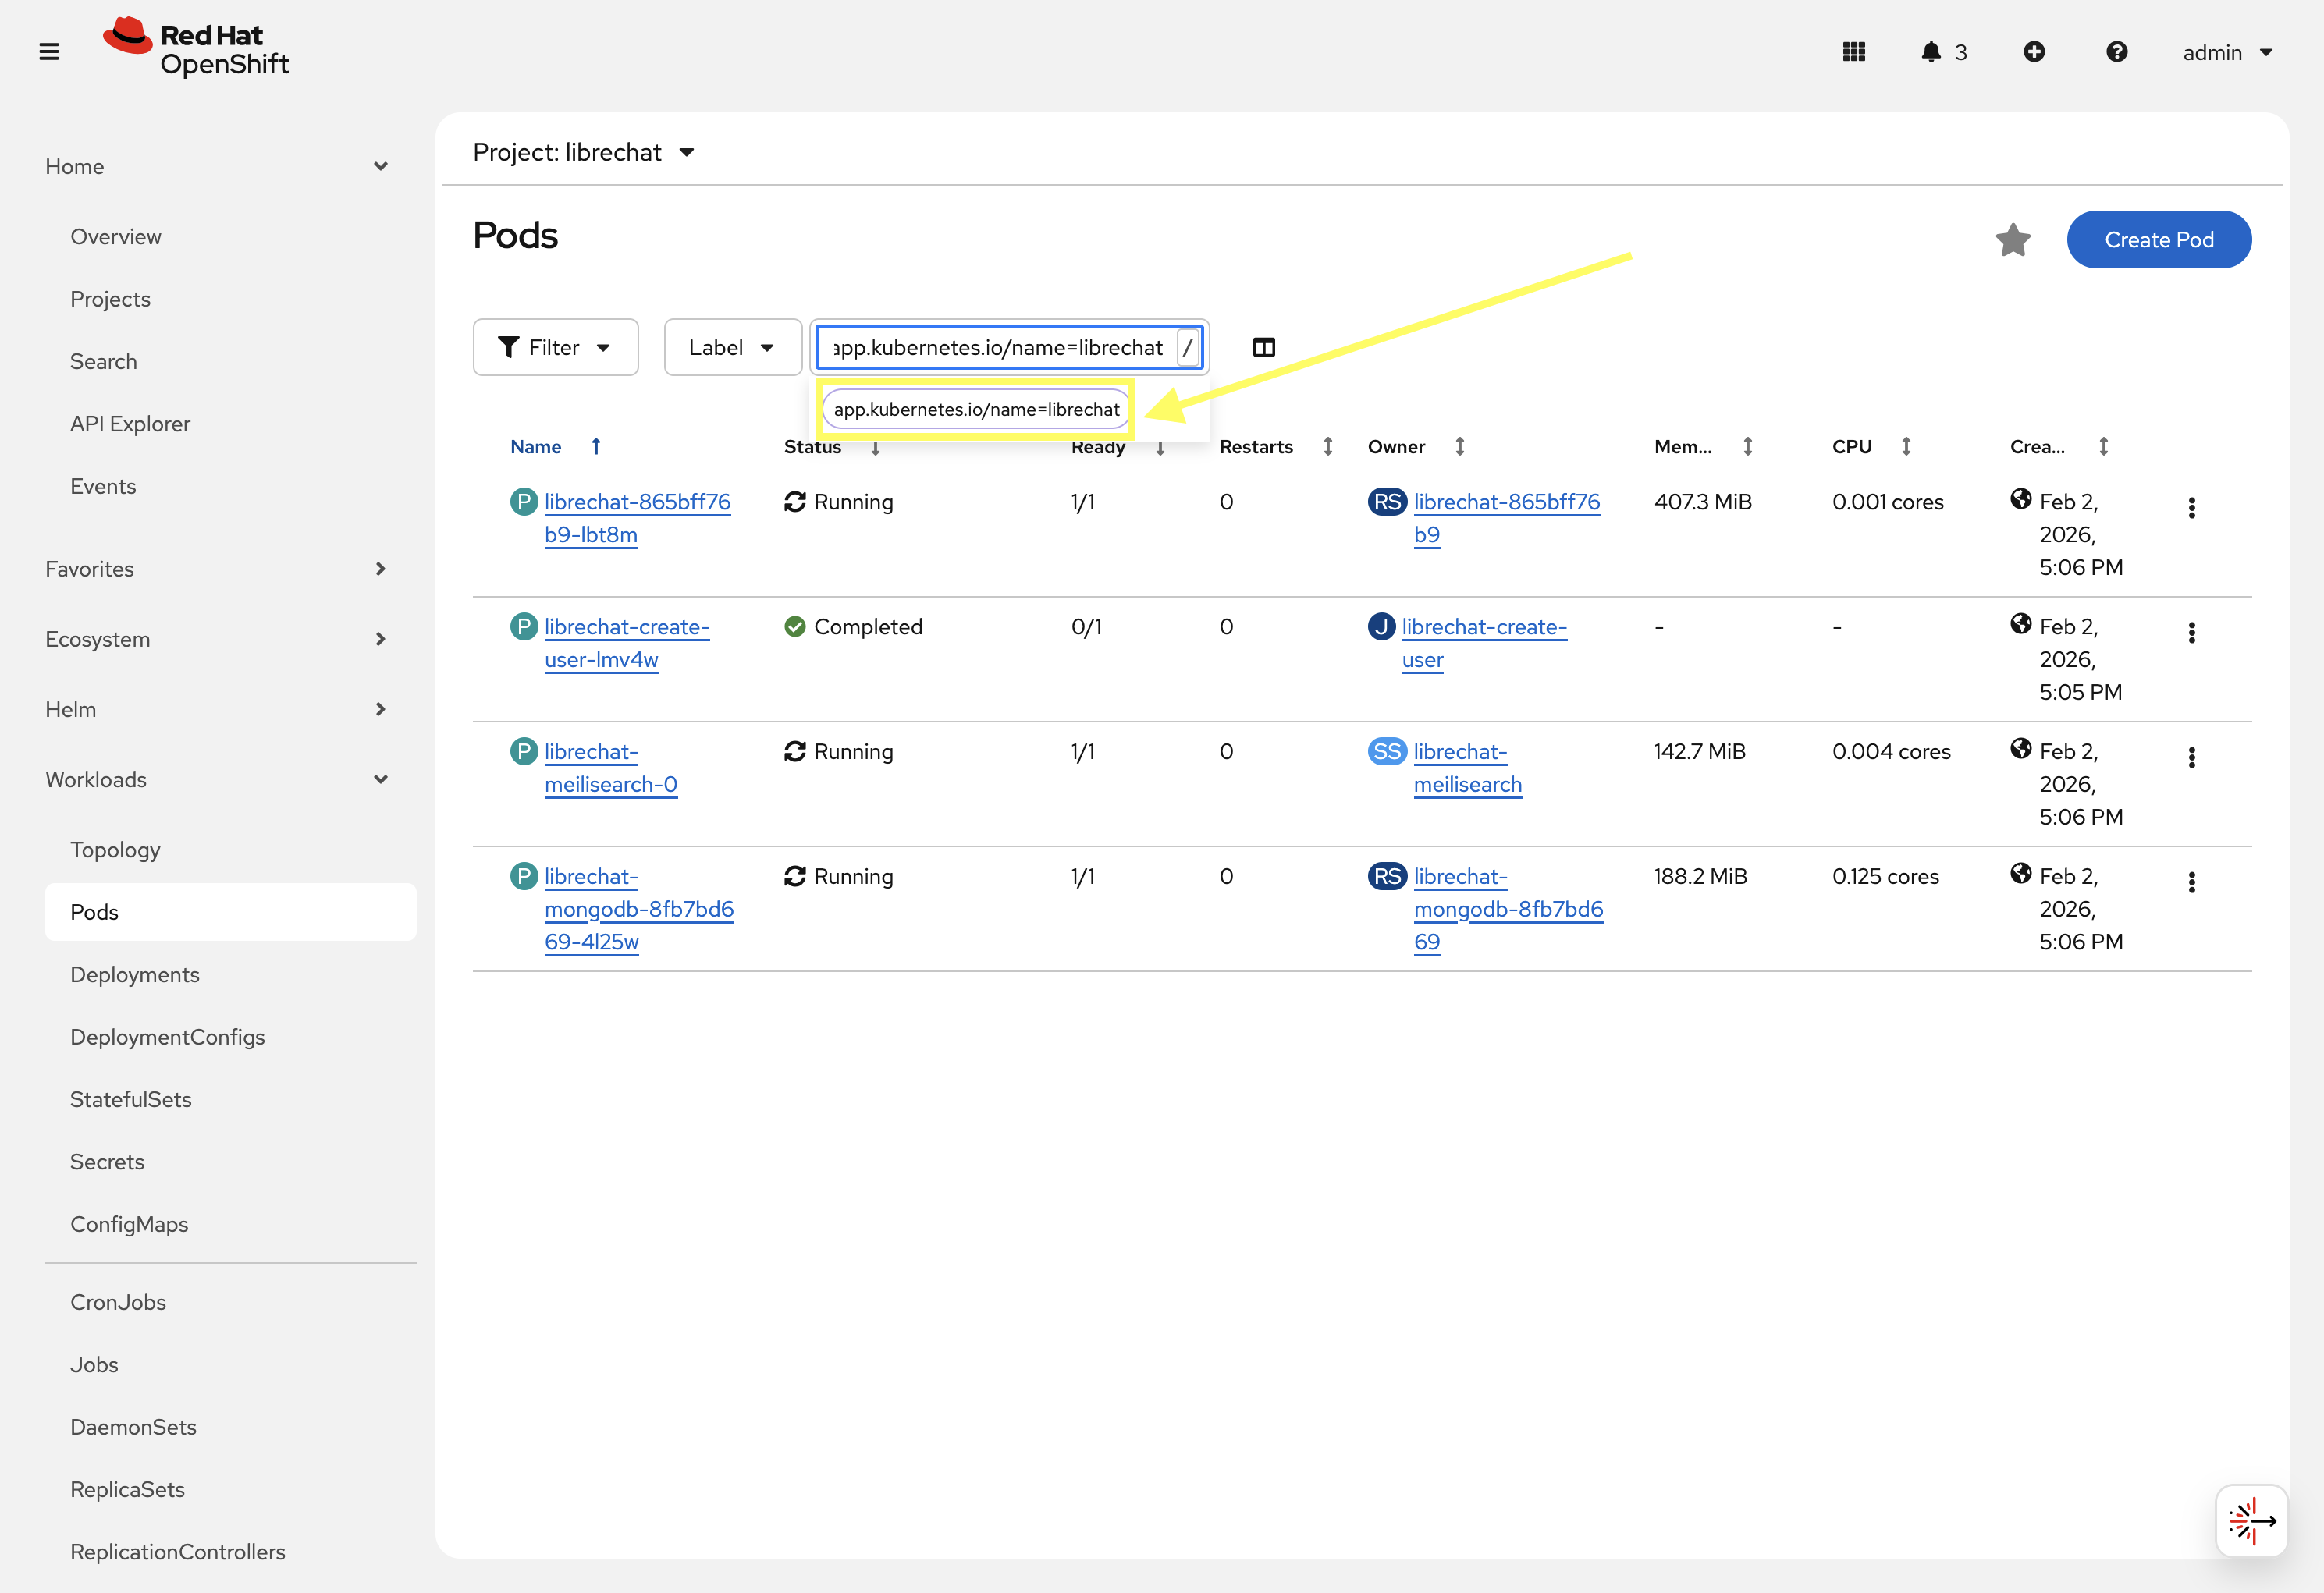Open the Lightspeed assistant floating button
Viewport: 2324px width, 1593px height.
pos(2251,1520)
